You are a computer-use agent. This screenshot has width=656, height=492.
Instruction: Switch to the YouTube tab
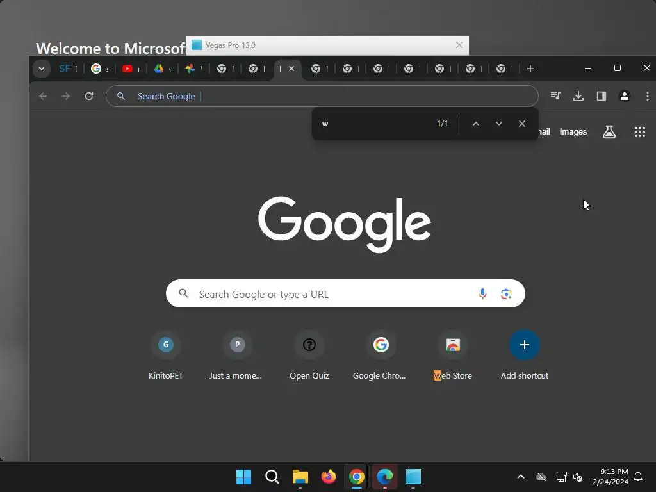[131, 69]
